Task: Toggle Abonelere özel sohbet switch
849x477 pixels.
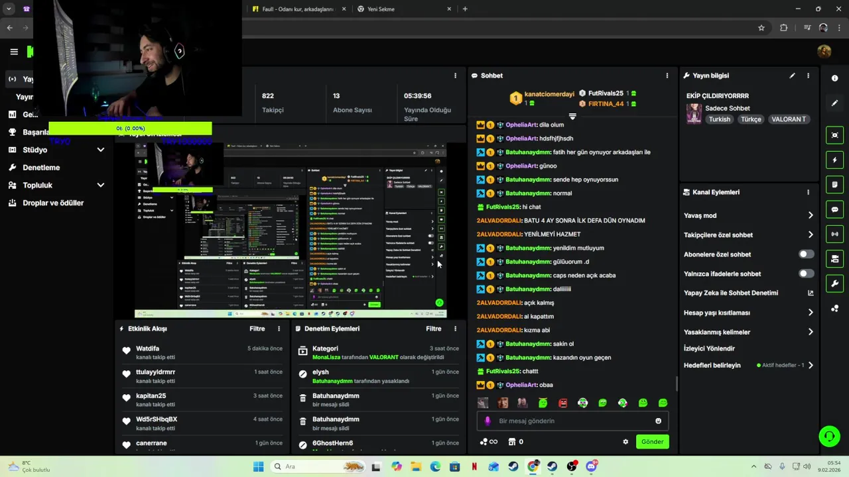Action: [806, 254]
